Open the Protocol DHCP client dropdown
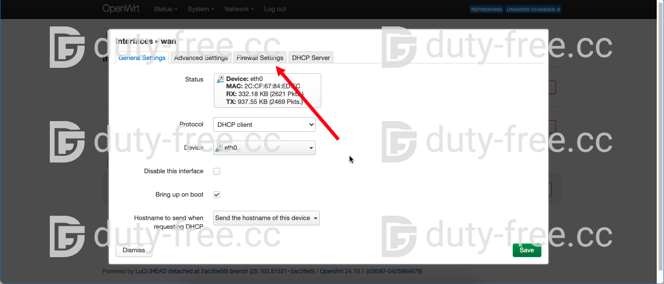The image size is (664, 284). click(264, 124)
